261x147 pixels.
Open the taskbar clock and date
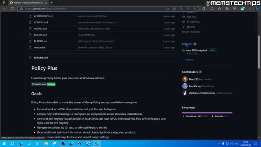246,144
